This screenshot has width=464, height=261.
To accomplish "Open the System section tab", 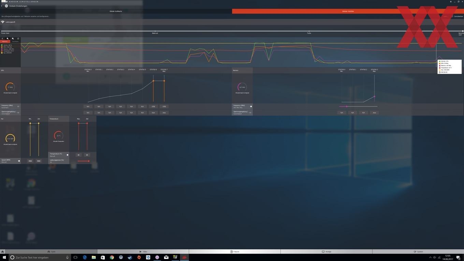I will click(418, 252).
